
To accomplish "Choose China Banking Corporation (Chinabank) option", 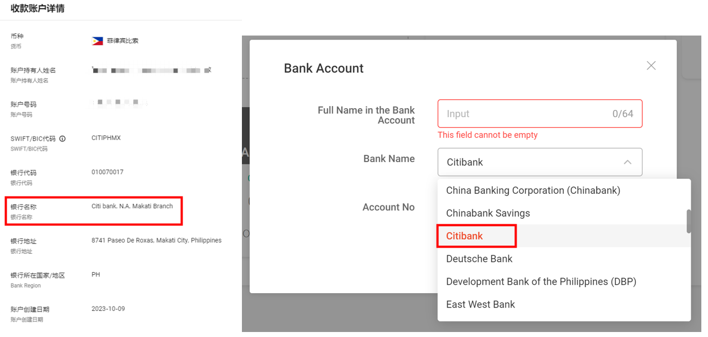I will [x=533, y=190].
